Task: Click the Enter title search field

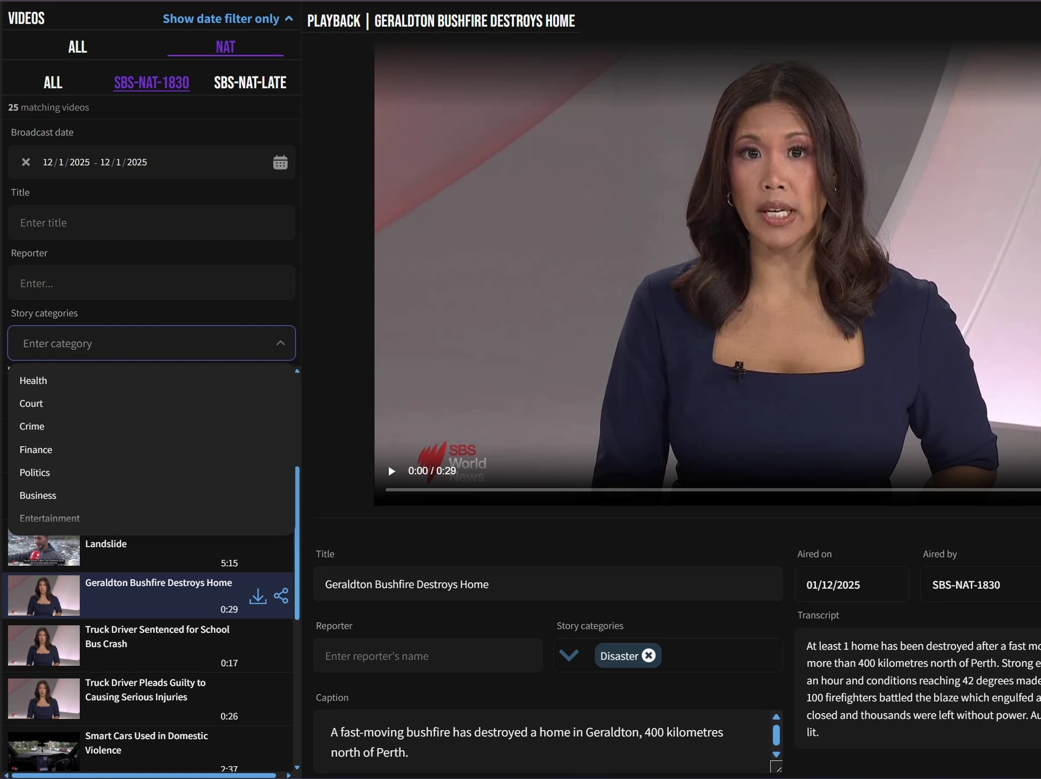Action: click(152, 223)
